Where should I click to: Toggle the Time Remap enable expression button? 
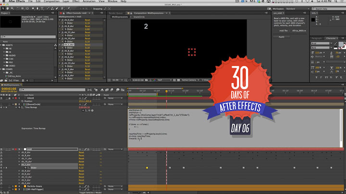83,110
